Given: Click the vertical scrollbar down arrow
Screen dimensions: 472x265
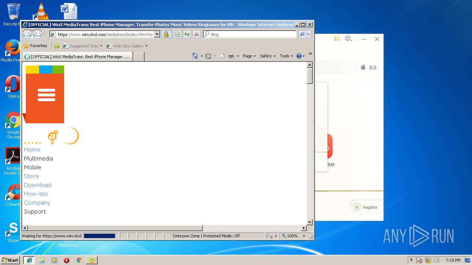Looking at the screenshot, I should (x=310, y=222).
